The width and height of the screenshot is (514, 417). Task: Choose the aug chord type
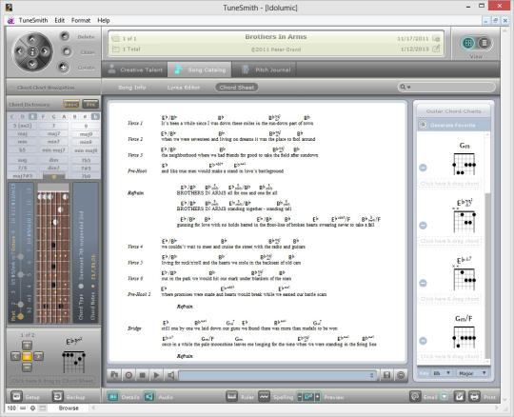22,160
